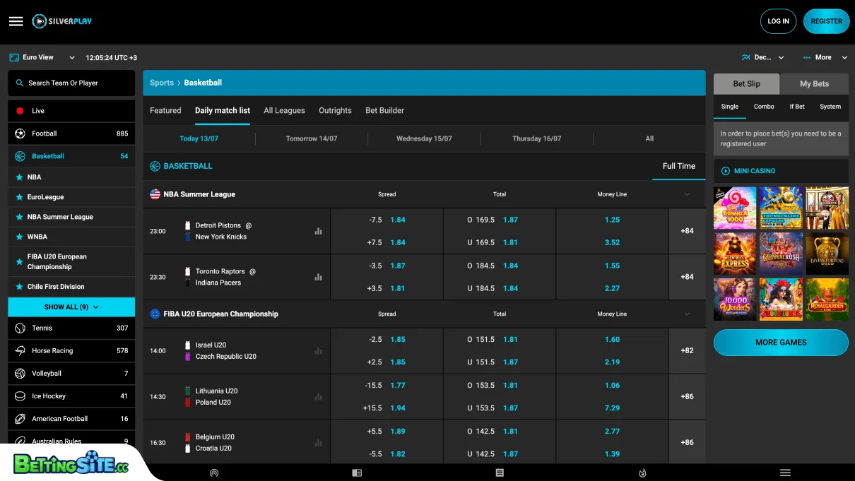Open the Outrights tab

point(335,110)
